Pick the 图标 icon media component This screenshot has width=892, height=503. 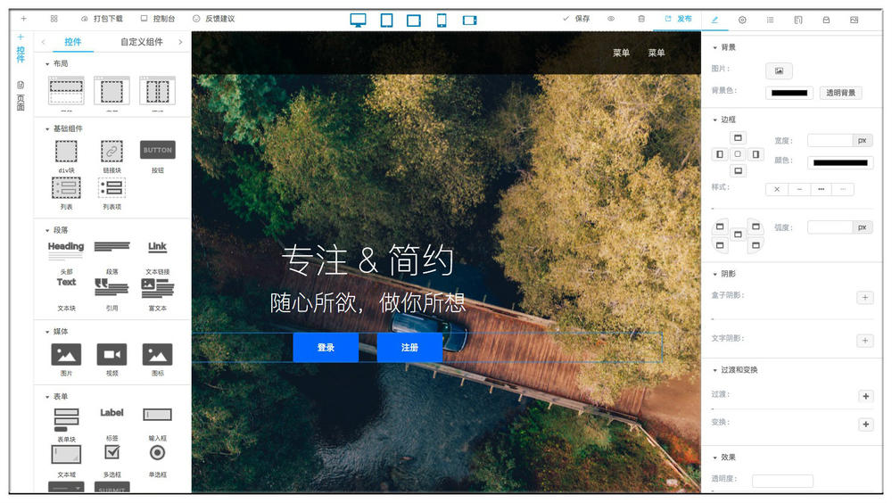158,354
